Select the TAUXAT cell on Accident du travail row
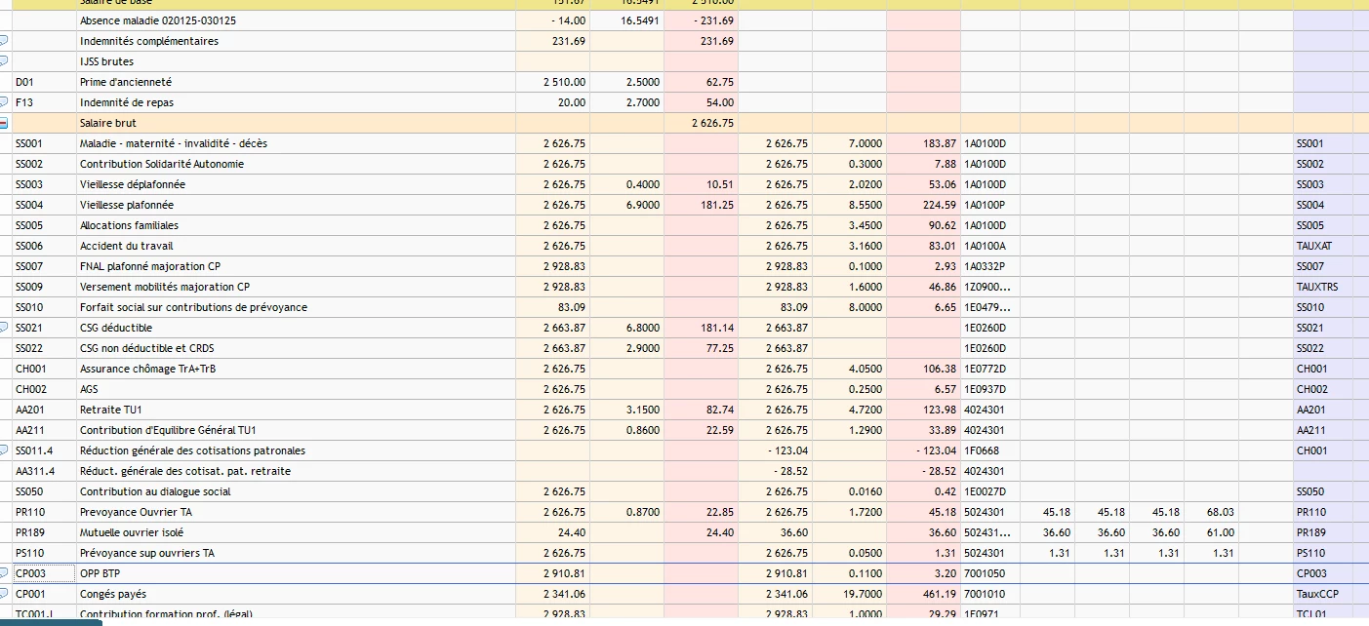Image resolution: width=1369 pixels, height=626 pixels. pyautogui.click(x=1313, y=246)
